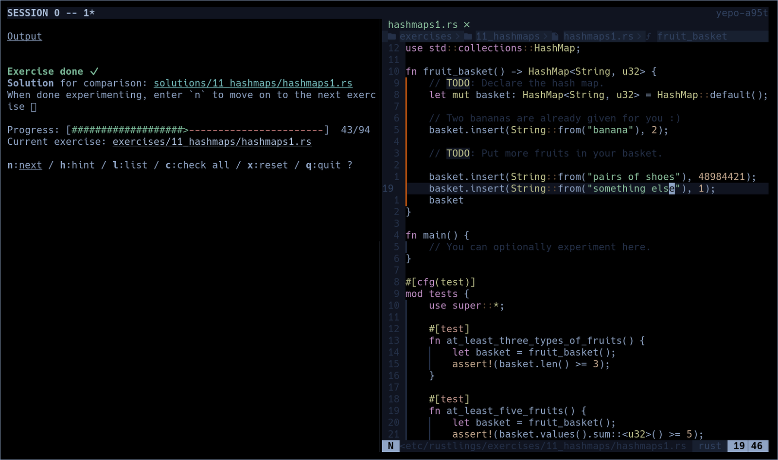The width and height of the screenshot is (778, 460).
Task: Click the fruit_basket breadcrumb symbol
Action: pos(692,36)
